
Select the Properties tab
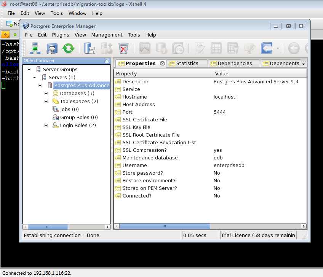point(141,64)
